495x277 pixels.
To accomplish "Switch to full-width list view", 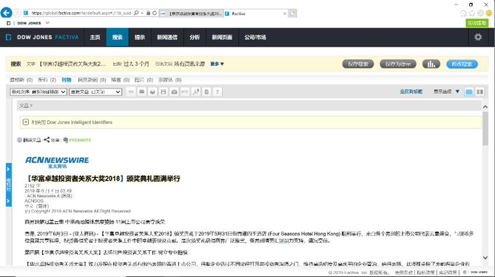I will click(469, 91).
